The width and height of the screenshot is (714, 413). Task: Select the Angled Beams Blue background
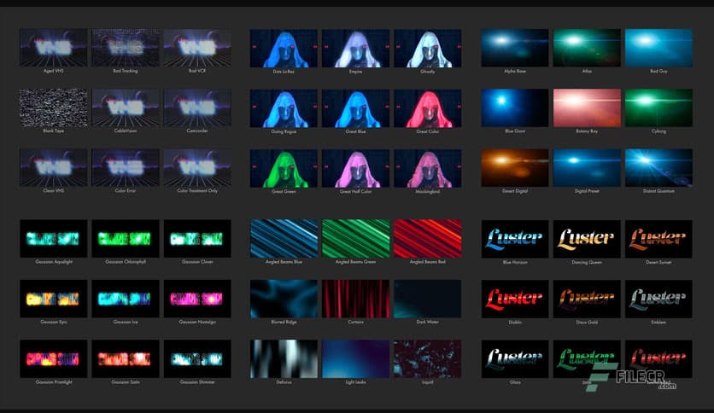coord(284,239)
